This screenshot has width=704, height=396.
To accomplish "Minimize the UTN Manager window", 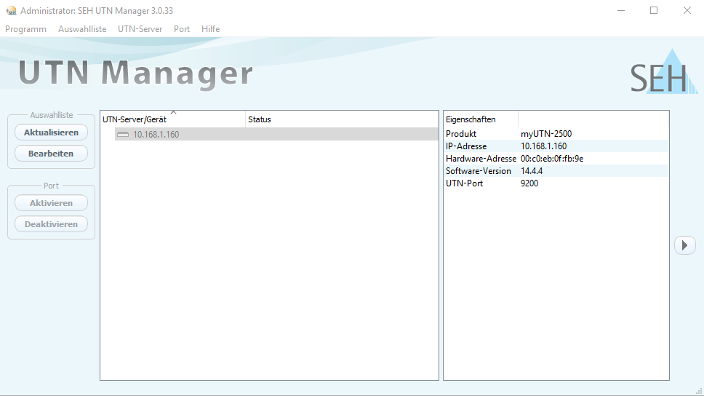I will click(621, 10).
